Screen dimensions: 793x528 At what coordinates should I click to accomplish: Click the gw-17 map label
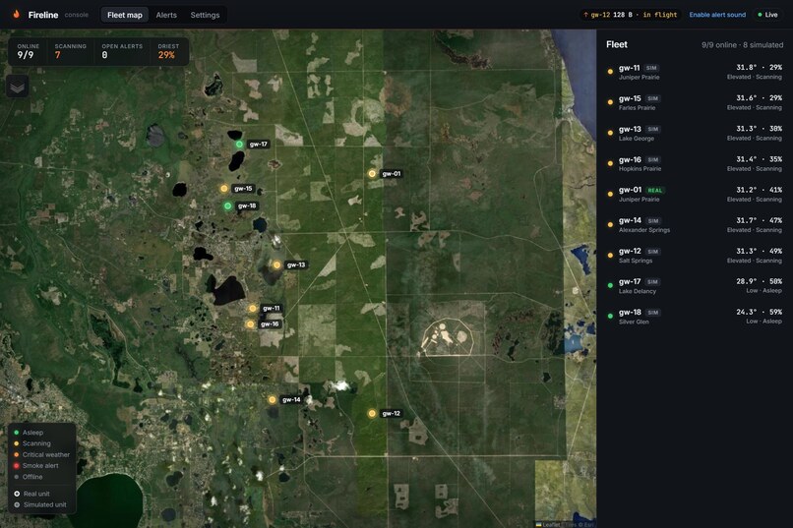point(259,144)
